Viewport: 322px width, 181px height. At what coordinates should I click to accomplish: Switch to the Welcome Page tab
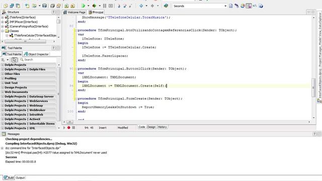click(x=74, y=12)
